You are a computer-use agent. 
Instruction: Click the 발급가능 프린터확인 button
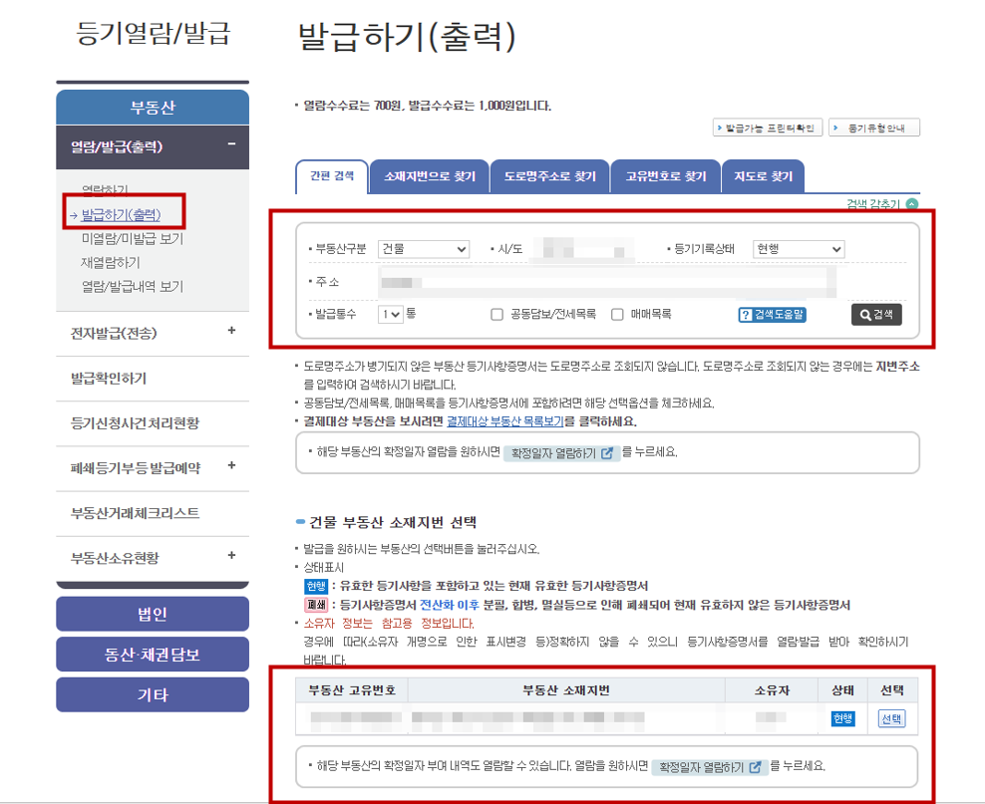[x=768, y=129]
